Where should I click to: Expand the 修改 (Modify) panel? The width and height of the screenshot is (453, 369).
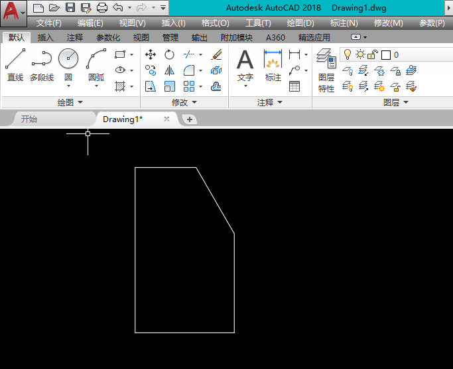[184, 102]
